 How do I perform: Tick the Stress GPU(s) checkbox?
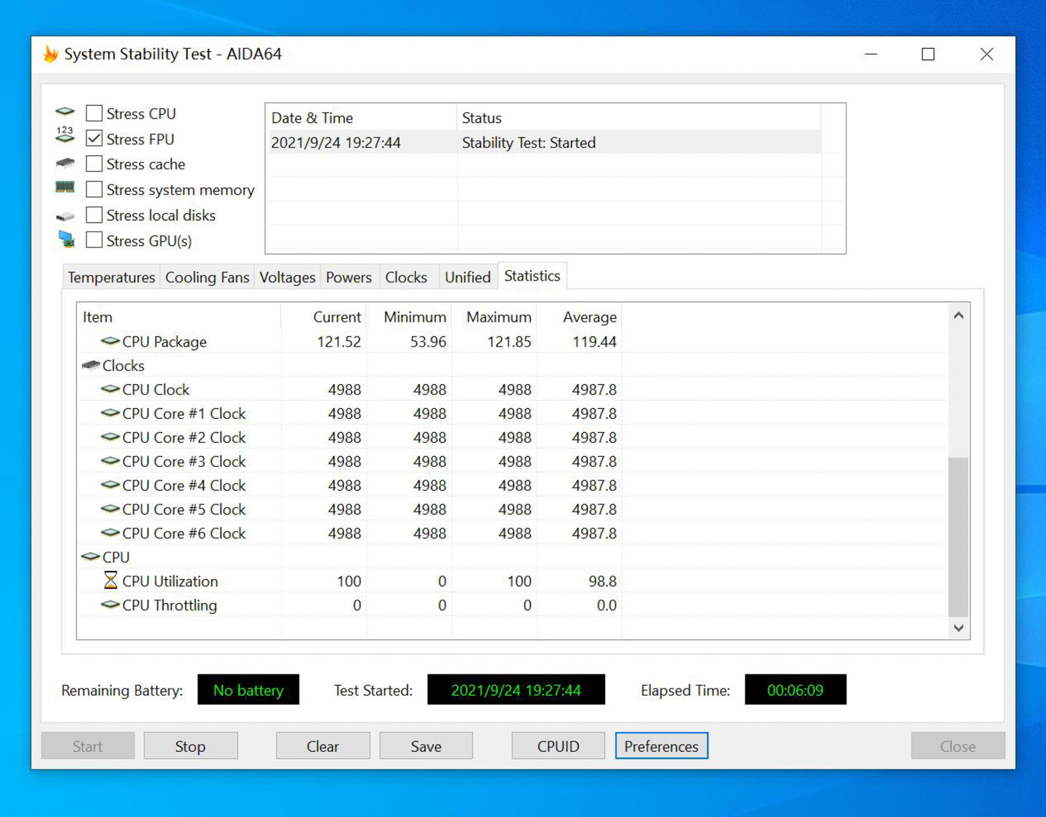pyautogui.click(x=94, y=240)
